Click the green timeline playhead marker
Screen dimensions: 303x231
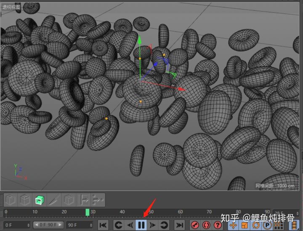[88, 213]
